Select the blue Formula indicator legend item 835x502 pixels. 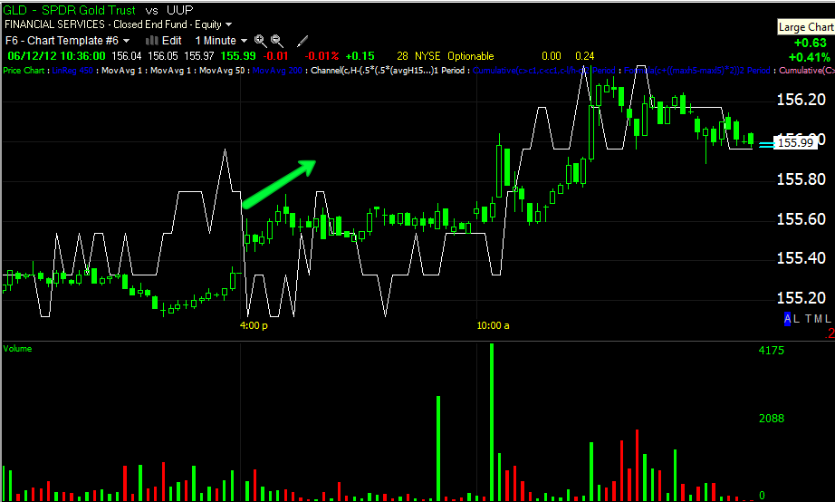coord(697,71)
